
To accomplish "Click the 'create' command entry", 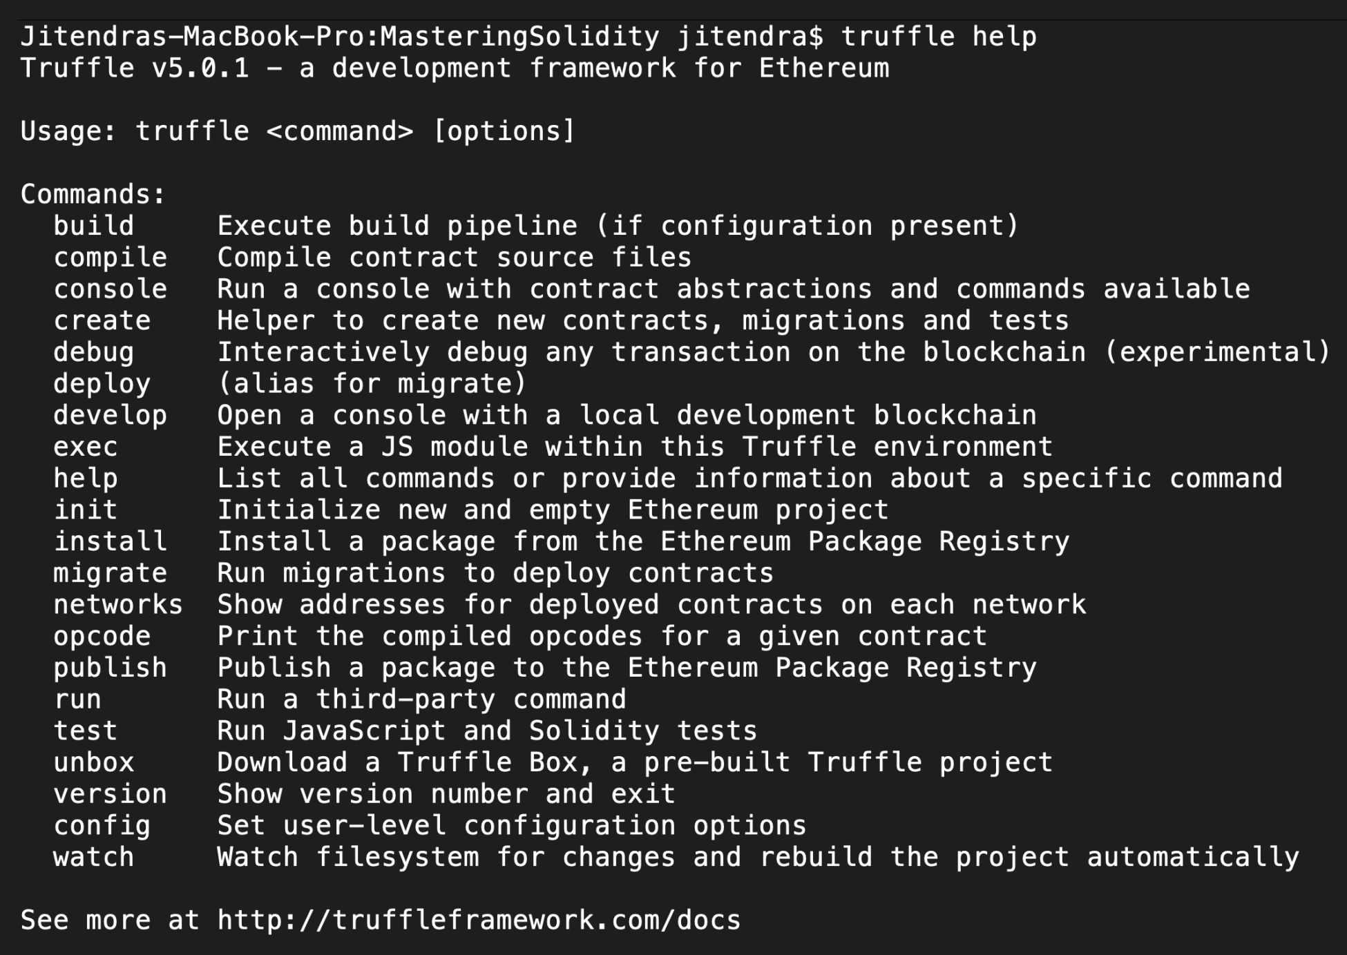I will pyautogui.click(x=102, y=321).
